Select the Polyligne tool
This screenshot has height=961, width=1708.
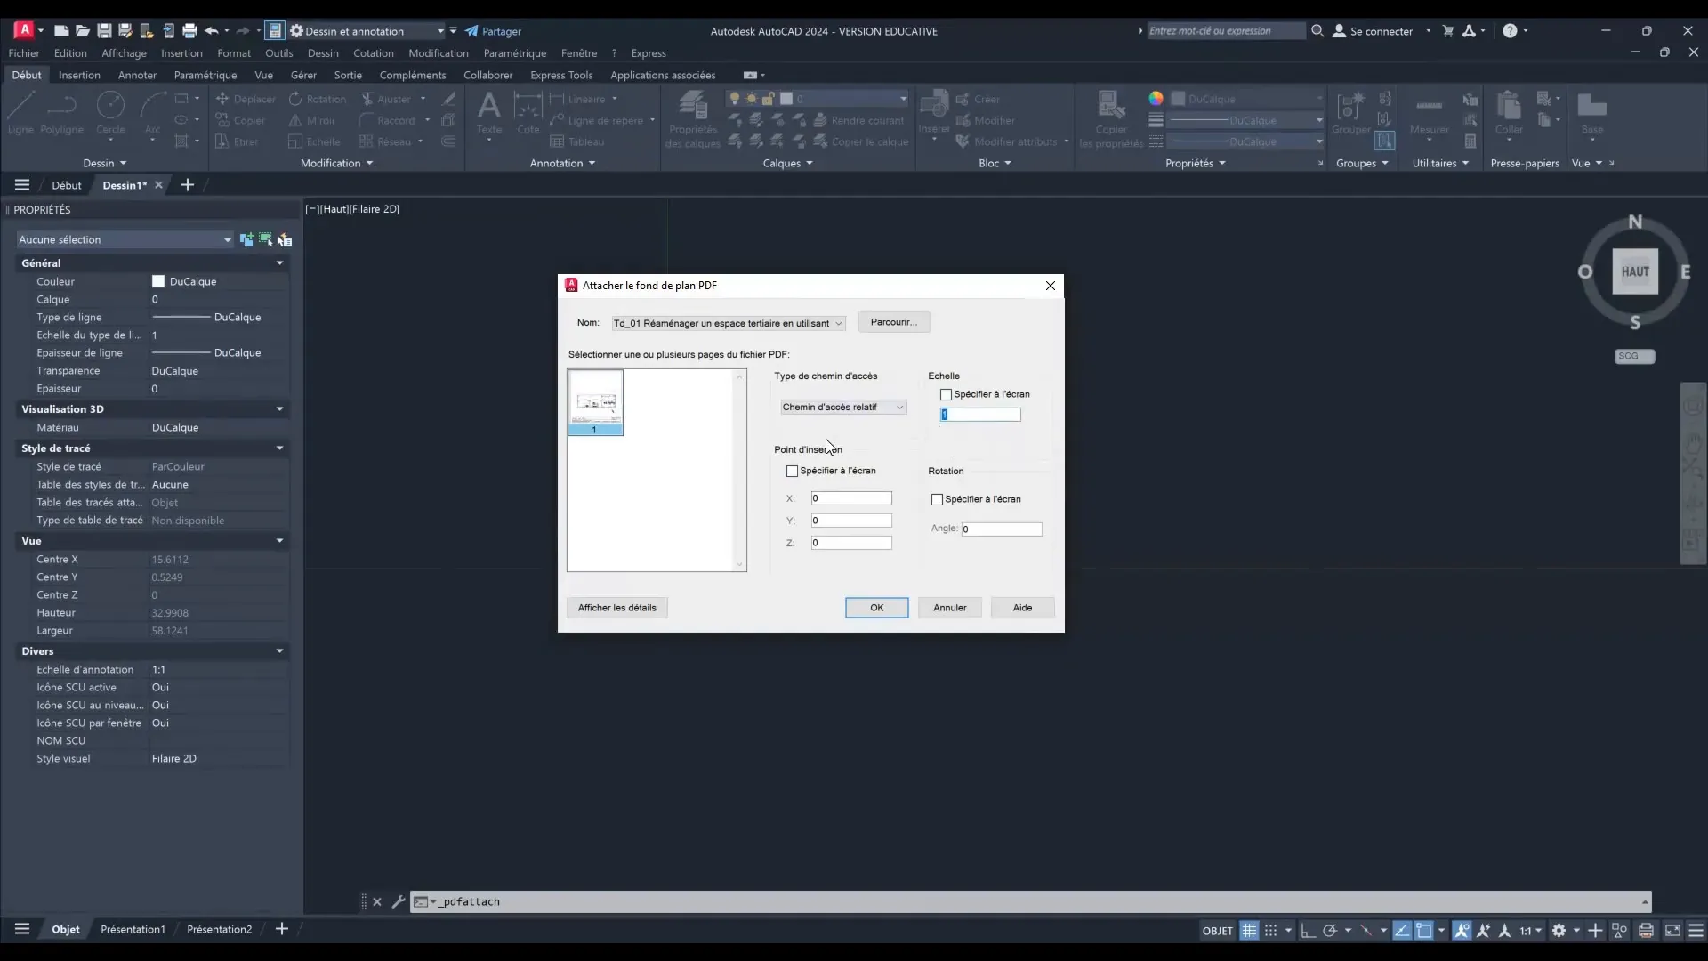[x=61, y=113]
